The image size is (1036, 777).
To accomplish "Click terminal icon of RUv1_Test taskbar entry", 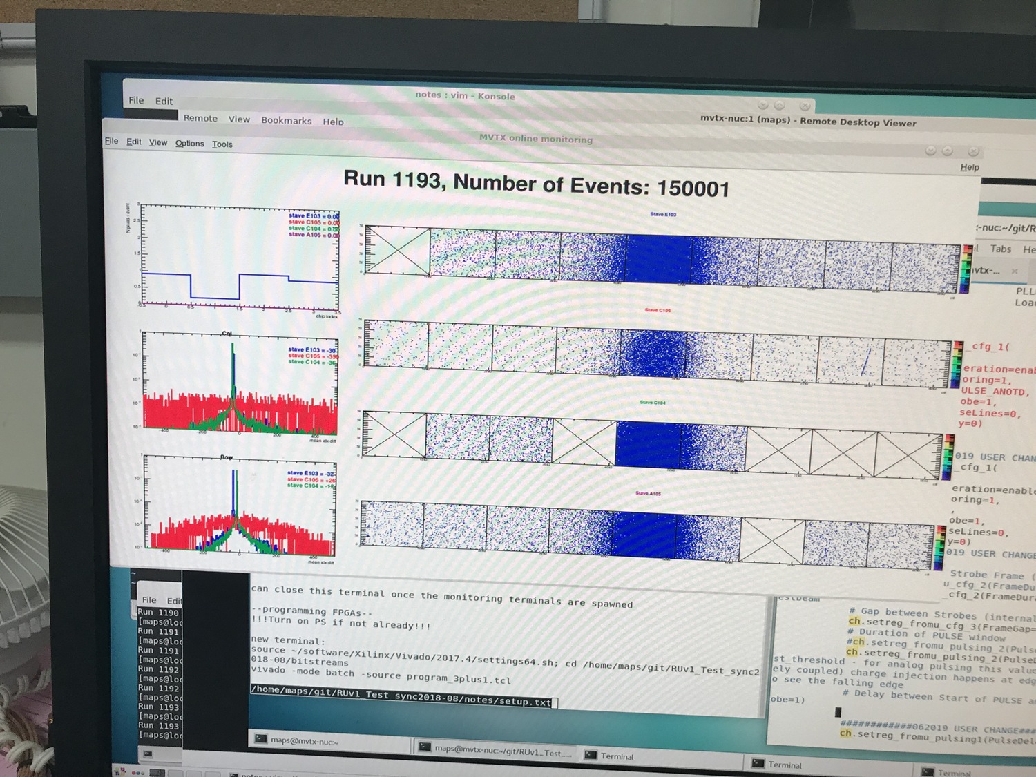I will pyautogui.click(x=425, y=747).
